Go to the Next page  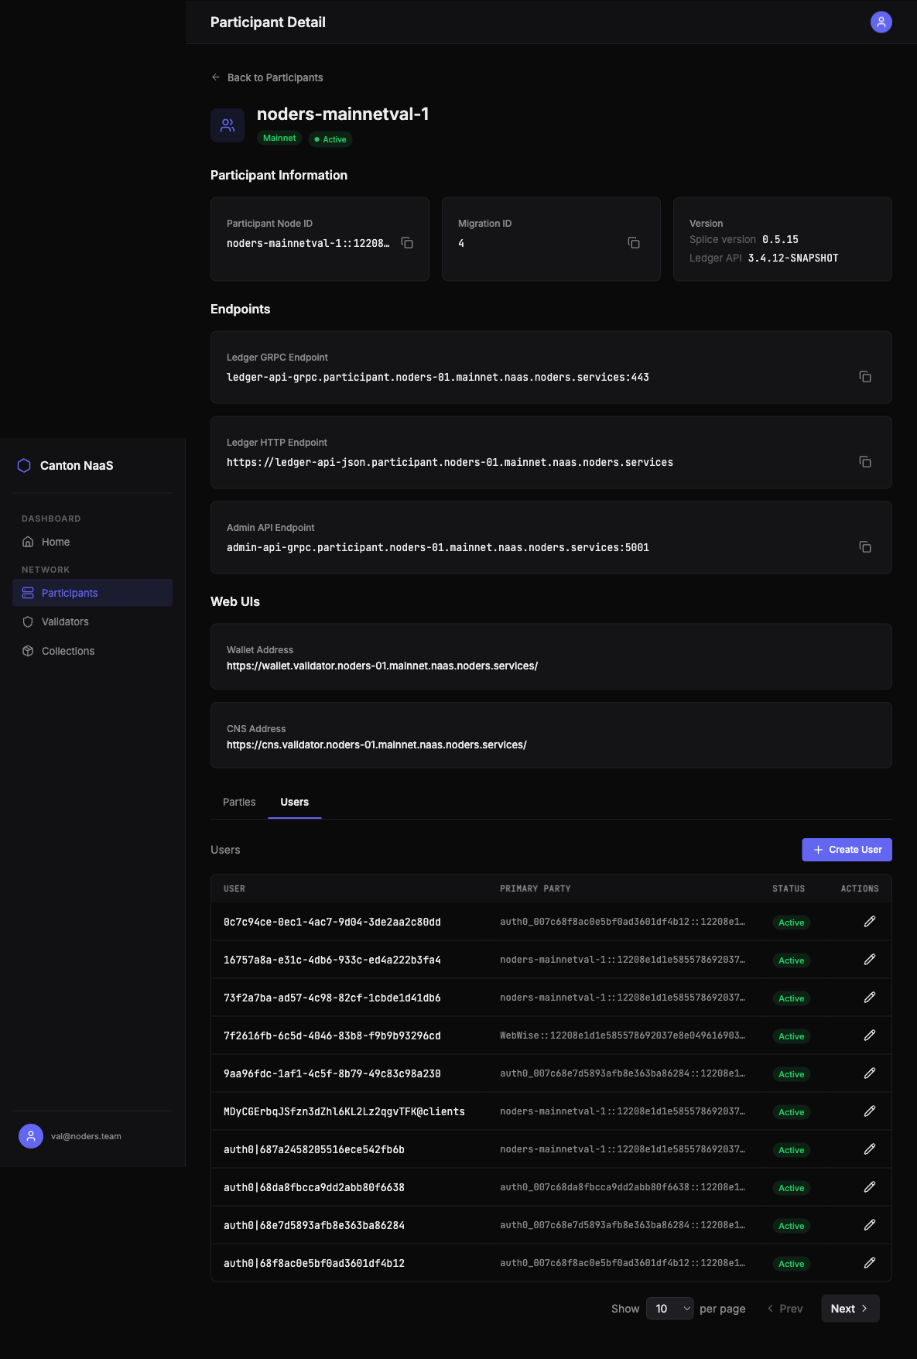tap(849, 1309)
